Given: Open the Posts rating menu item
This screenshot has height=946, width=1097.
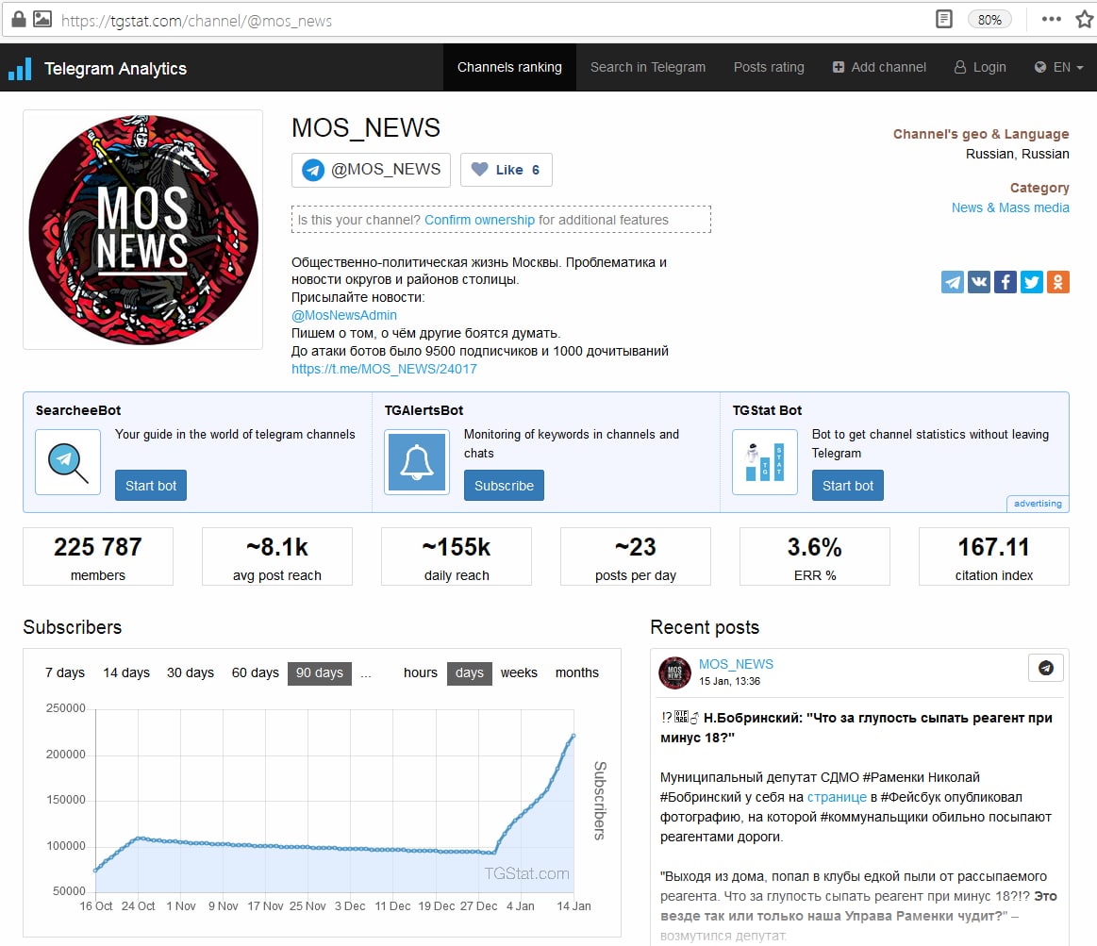Looking at the screenshot, I should click(x=769, y=67).
